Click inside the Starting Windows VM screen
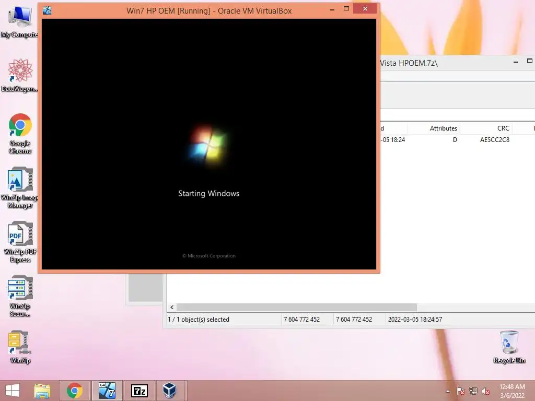Screen dimensions: 535x401 (x=209, y=144)
